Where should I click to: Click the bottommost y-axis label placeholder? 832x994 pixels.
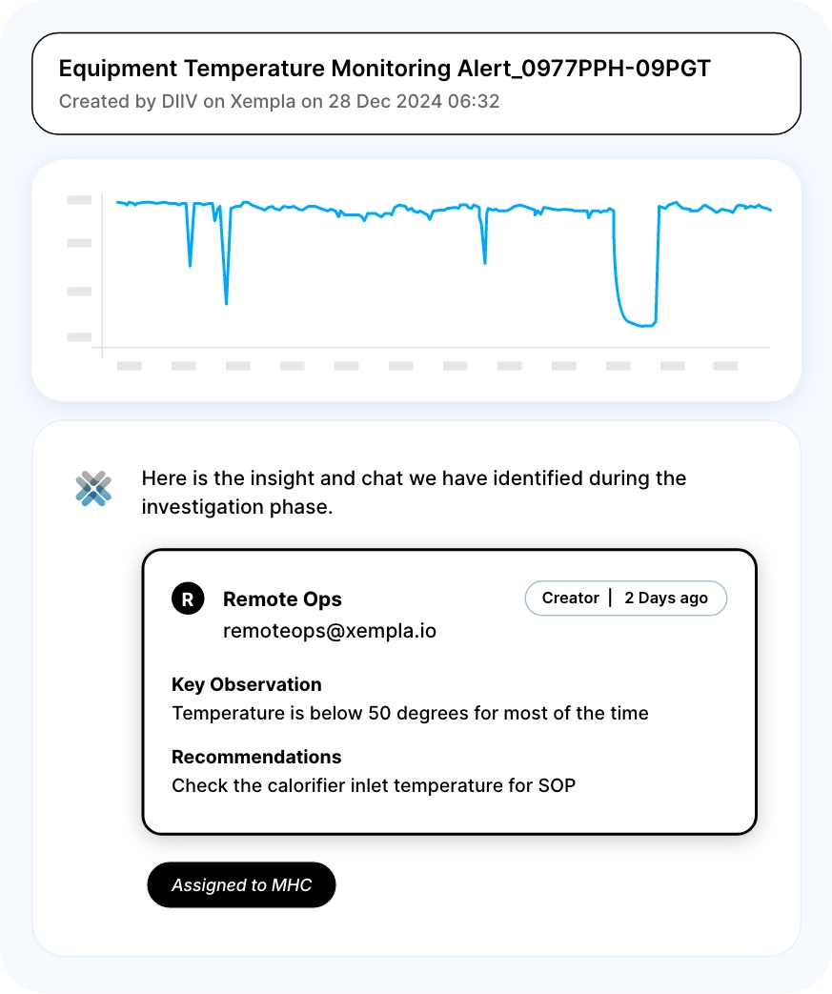pyautogui.click(x=79, y=336)
